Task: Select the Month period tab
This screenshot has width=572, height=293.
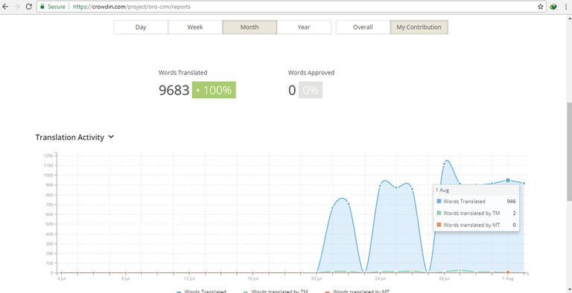Action: point(250,27)
